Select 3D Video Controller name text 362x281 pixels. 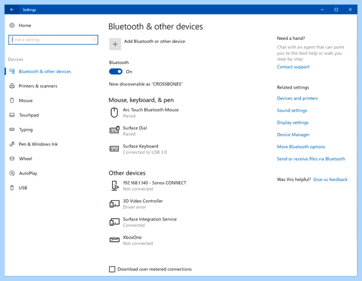(x=143, y=201)
